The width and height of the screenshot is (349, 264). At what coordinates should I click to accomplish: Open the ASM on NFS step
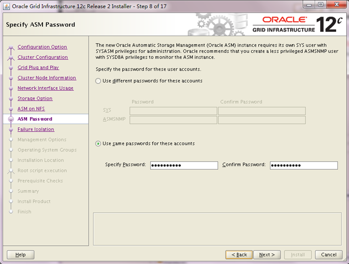(x=31, y=108)
